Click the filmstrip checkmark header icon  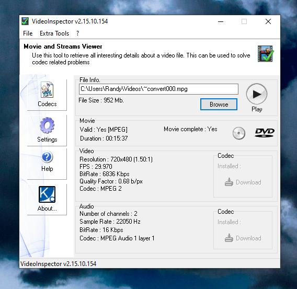click(266, 53)
